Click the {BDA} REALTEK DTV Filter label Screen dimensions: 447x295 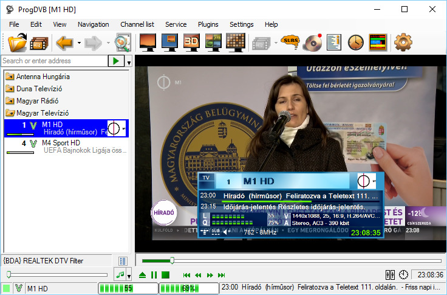pyautogui.click(x=43, y=261)
